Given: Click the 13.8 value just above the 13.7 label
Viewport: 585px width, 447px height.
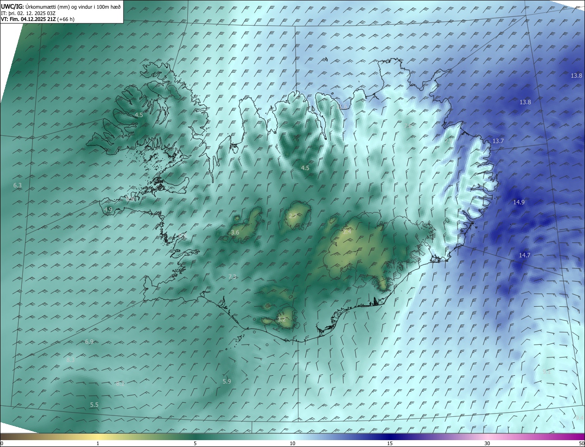Looking at the screenshot, I should (x=525, y=102).
